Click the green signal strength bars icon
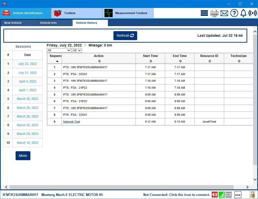The image size is (258, 199). pyautogui.click(x=222, y=195)
